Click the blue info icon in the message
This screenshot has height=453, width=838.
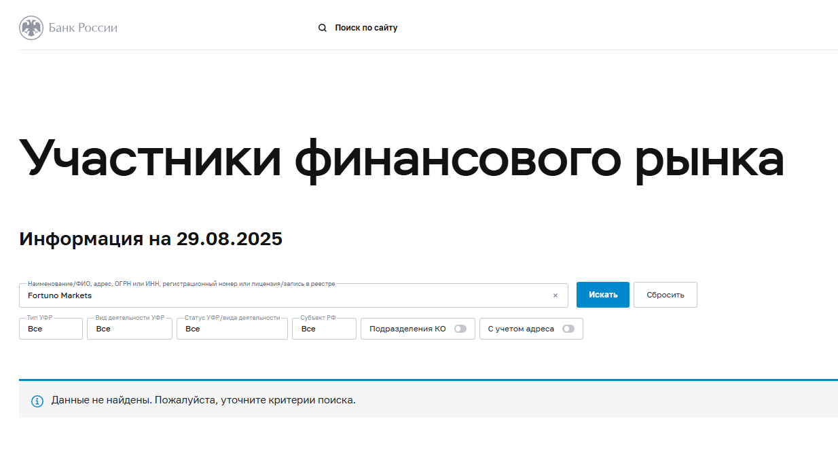pyautogui.click(x=37, y=401)
